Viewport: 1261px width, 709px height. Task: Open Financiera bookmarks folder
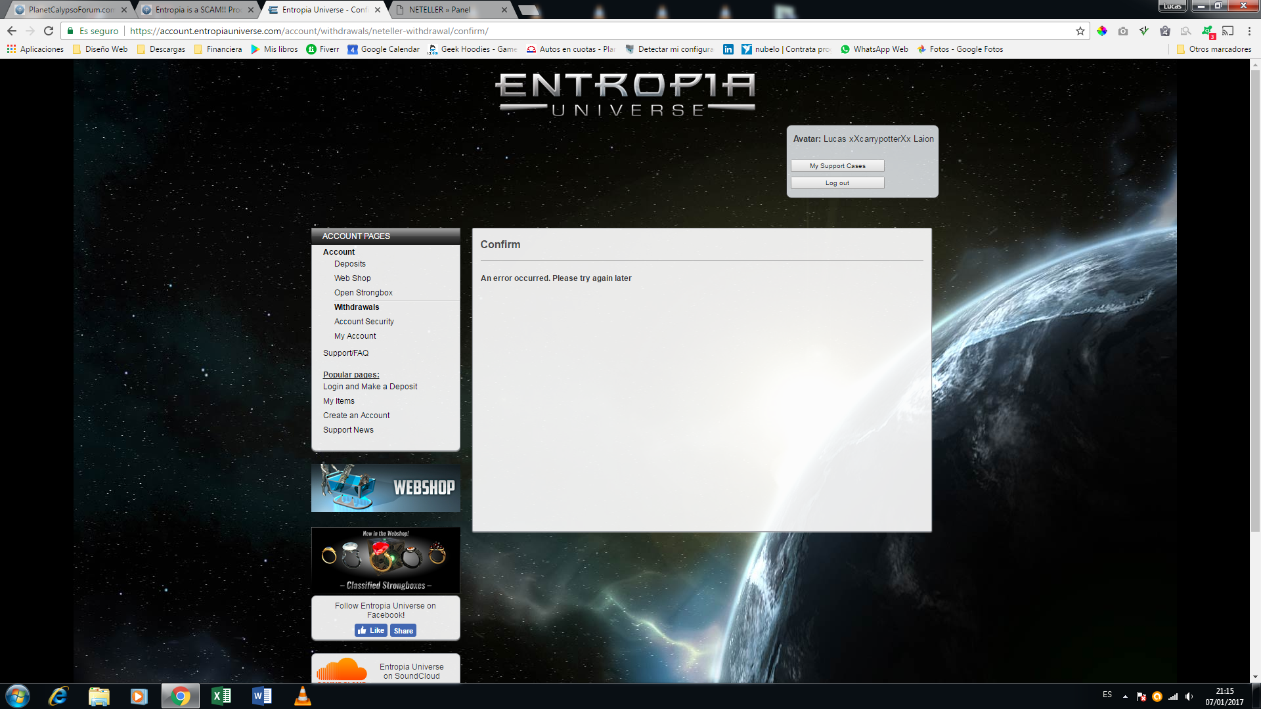tap(218, 49)
